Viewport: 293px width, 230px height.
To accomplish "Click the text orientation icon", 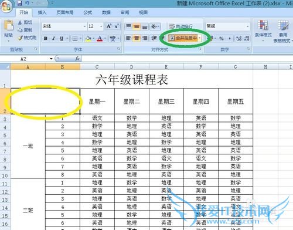I will (154, 26).
